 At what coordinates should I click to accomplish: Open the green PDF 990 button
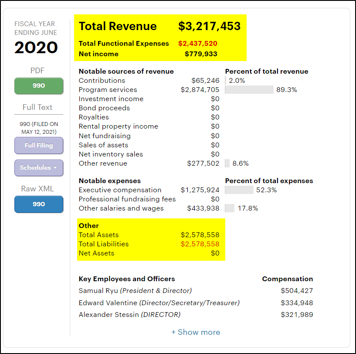pyautogui.click(x=39, y=86)
